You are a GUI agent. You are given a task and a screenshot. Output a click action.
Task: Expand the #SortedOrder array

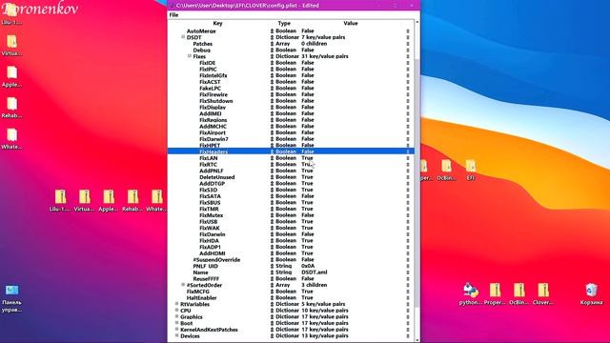coord(183,285)
